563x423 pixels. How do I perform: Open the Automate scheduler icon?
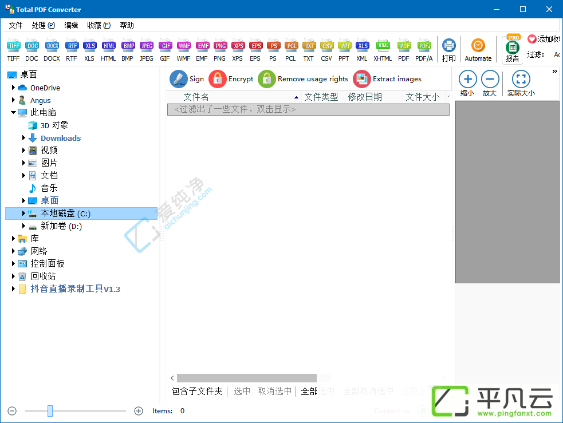[478, 50]
